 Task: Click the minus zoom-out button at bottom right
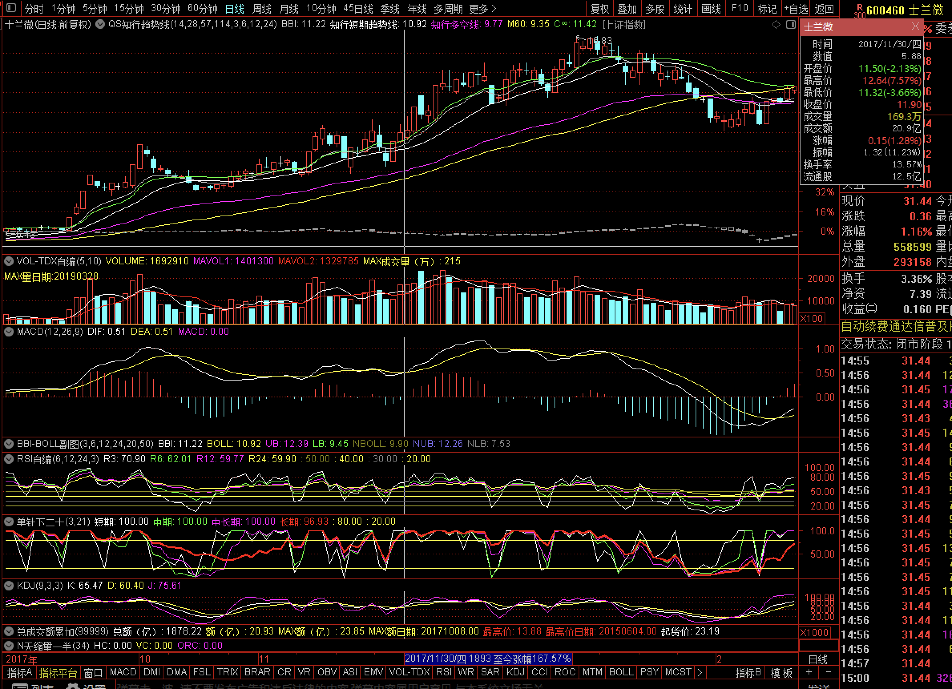pyautogui.click(x=828, y=672)
